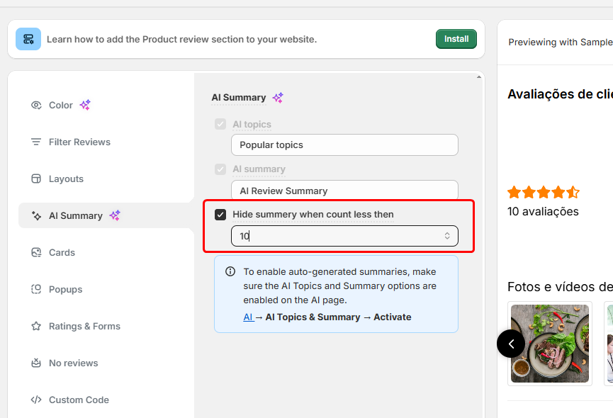Edit the AI Review Summary text field
Image resolution: width=613 pixels, height=418 pixels.
point(344,191)
